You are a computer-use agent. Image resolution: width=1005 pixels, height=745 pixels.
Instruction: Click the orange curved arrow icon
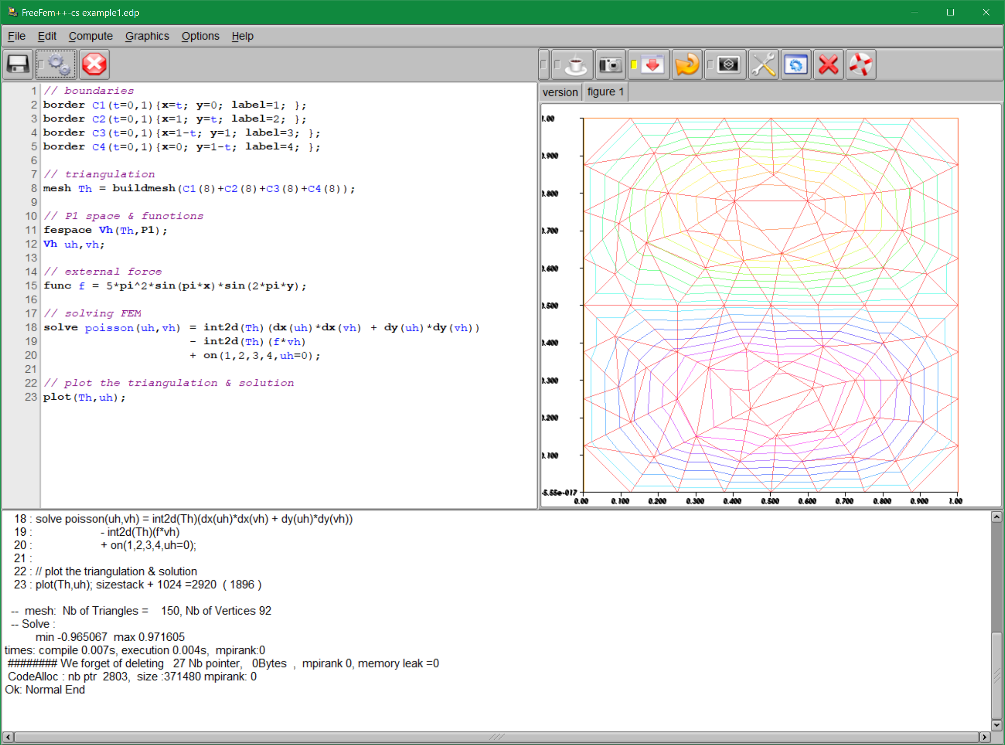point(686,65)
